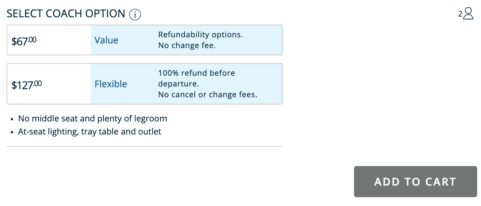Choose the 'Value' fare label
The width and height of the screenshot is (481, 206).
[107, 40]
